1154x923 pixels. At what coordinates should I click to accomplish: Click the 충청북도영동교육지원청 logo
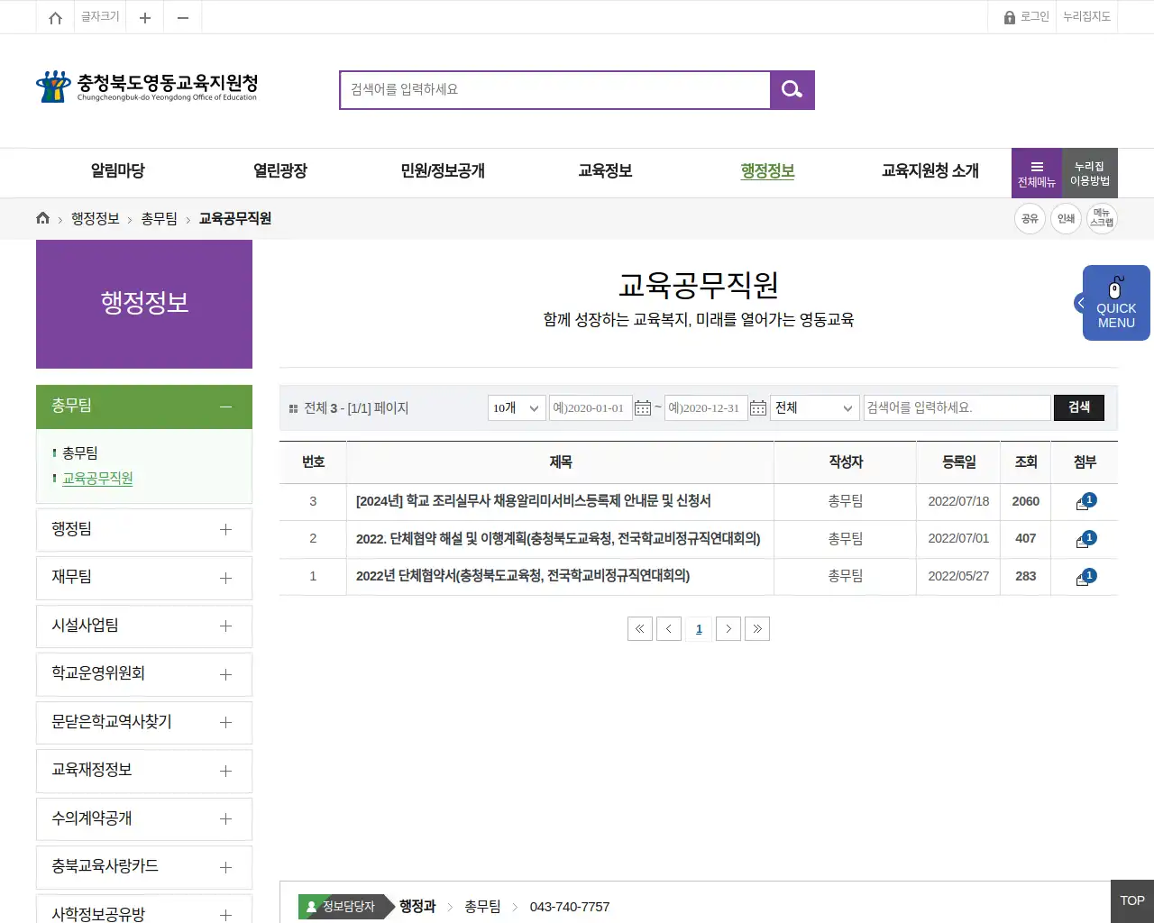point(147,87)
